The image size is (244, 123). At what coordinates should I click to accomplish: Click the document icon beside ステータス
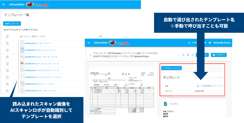pyautogui.click(x=166, y=104)
